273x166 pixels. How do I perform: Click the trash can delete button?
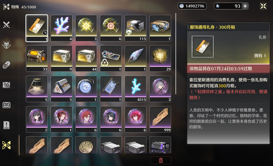(161, 160)
